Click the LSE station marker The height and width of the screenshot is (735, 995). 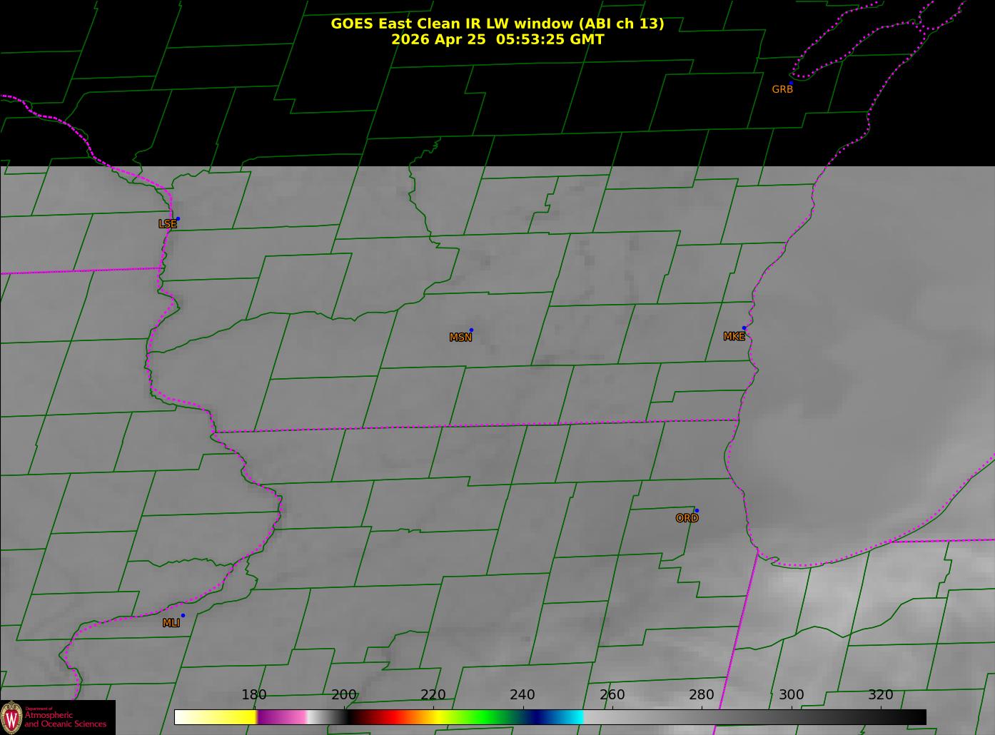(x=178, y=218)
